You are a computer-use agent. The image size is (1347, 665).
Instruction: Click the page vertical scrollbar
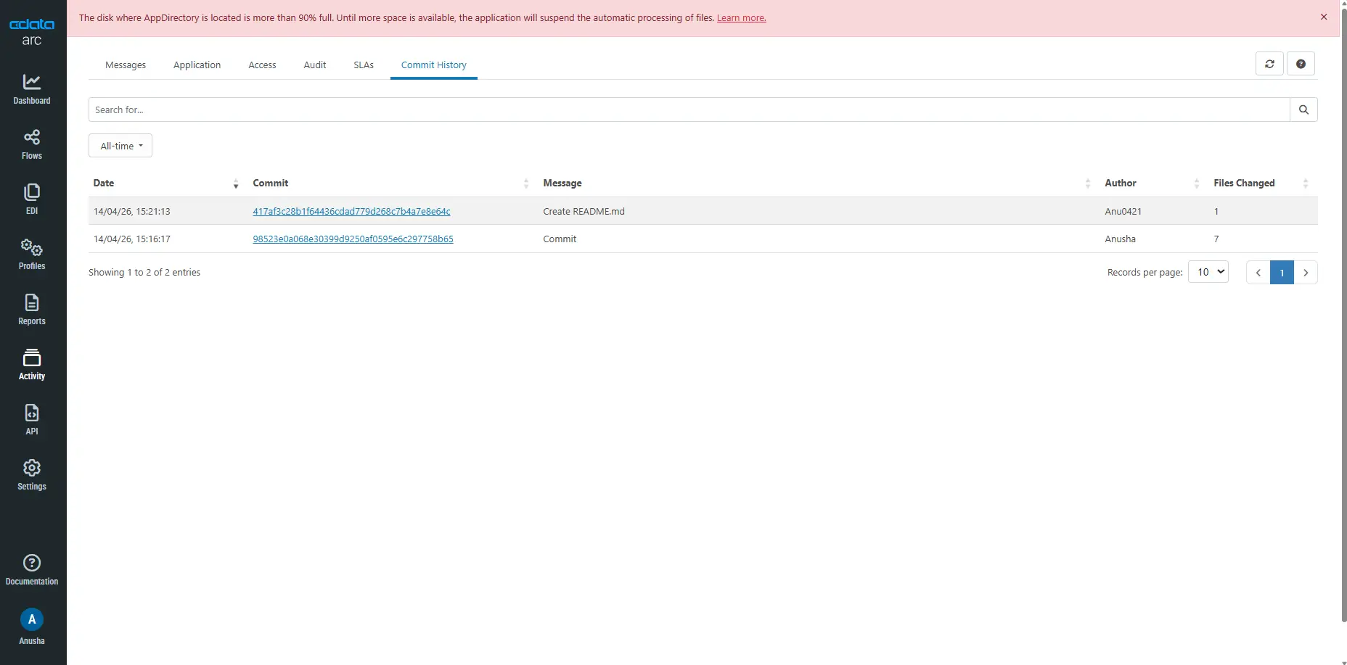(x=1343, y=315)
